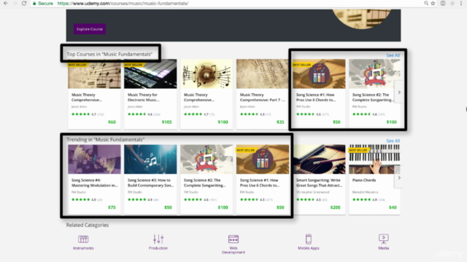Click Song Science #4 course title

click(94, 183)
